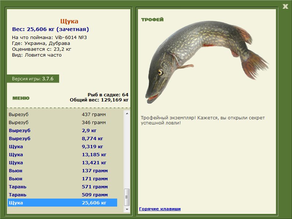
Task: Open the МЕНЮ button
Action: [21, 98]
